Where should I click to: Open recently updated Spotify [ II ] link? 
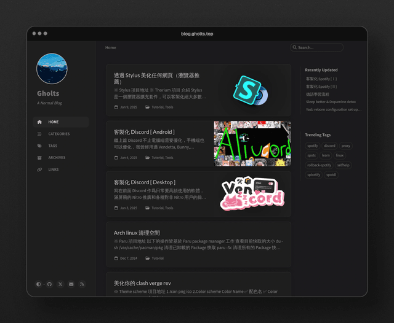coord(321,87)
